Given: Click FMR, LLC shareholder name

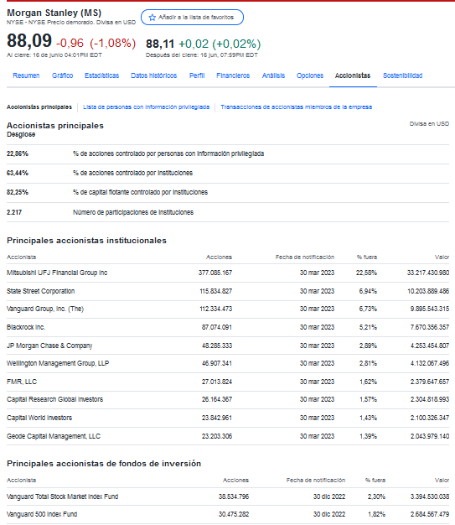Looking at the screenshot, I should point(22,382).
